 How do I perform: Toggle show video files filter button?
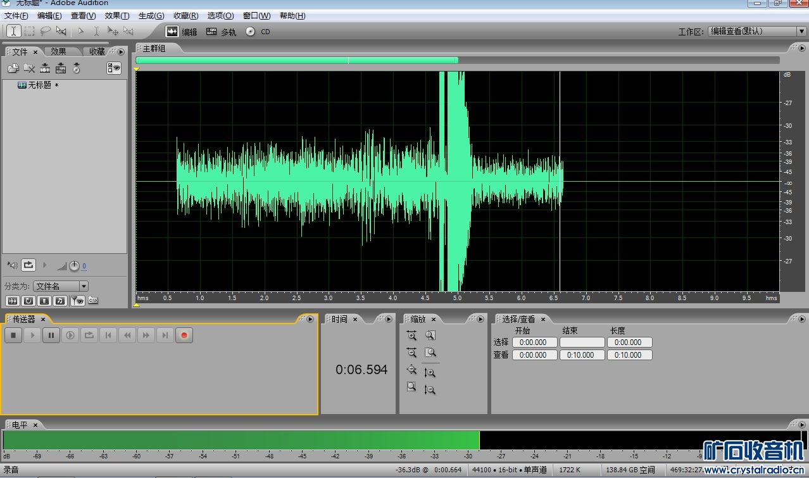coord(44,301)
